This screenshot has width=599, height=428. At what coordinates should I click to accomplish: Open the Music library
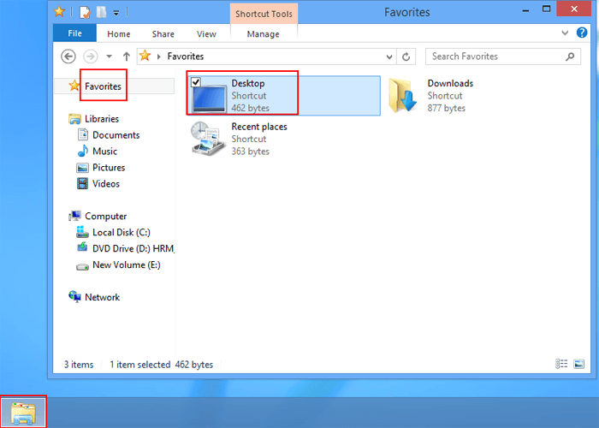coord(104,152)
